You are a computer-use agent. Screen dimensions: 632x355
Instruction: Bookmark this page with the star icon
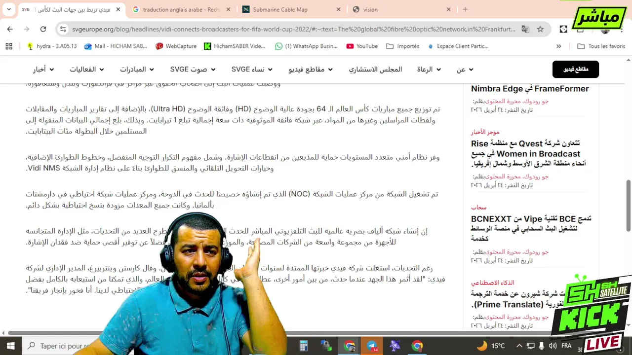tap(540, 29)
